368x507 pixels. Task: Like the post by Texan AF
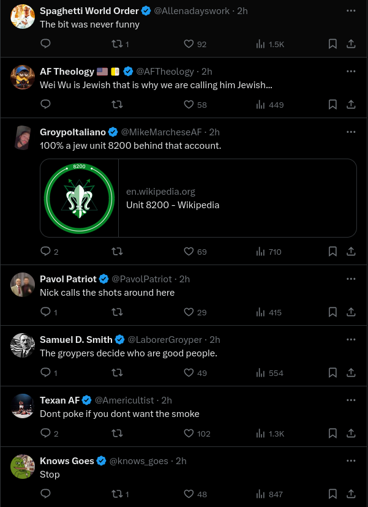197,434
